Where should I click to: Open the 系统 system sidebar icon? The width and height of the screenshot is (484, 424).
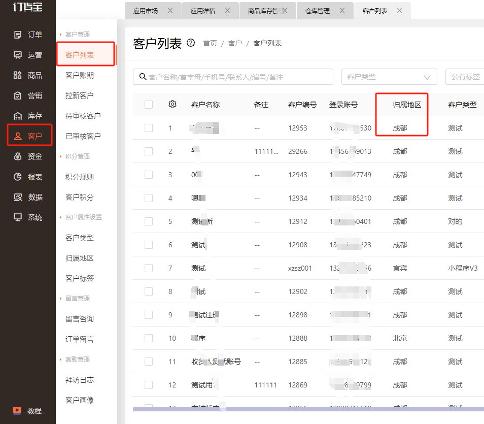click(x=18, y=217)
